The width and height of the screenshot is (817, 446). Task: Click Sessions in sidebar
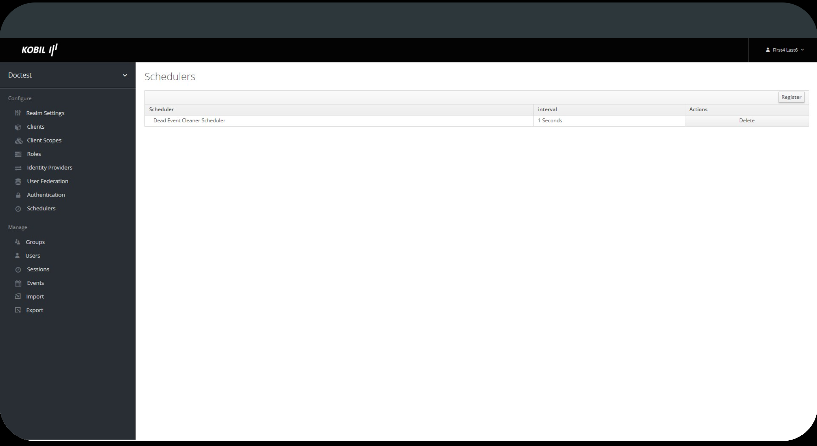click(38, 269)
